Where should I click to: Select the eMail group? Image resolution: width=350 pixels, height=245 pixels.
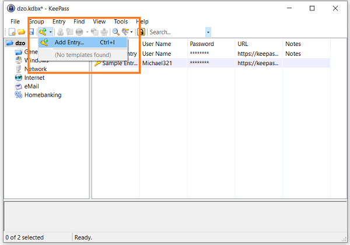(x=32, y=86)
